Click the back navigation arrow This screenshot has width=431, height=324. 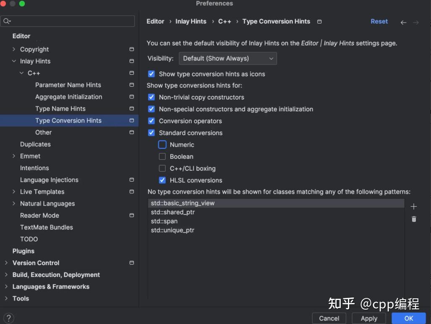click(403, 21)
